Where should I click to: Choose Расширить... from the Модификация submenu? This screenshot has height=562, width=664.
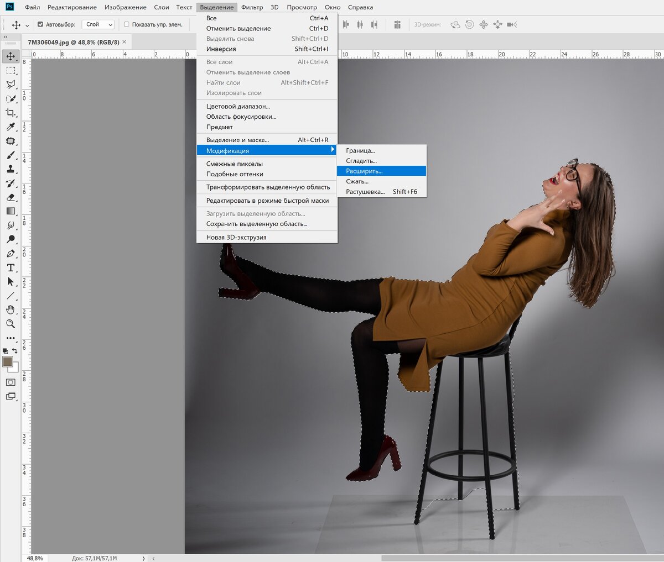click(364, 171)
